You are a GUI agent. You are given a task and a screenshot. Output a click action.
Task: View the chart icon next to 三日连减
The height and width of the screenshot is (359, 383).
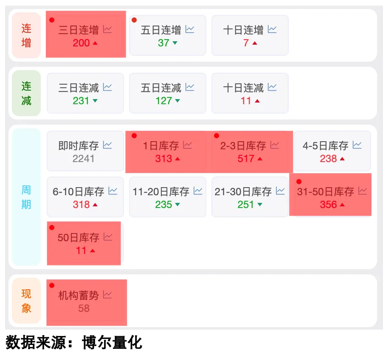coord(107,87)
